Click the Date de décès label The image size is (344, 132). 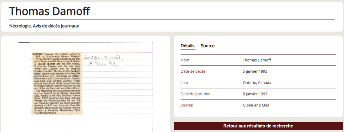pyautogui.click(x=193, y=71)
